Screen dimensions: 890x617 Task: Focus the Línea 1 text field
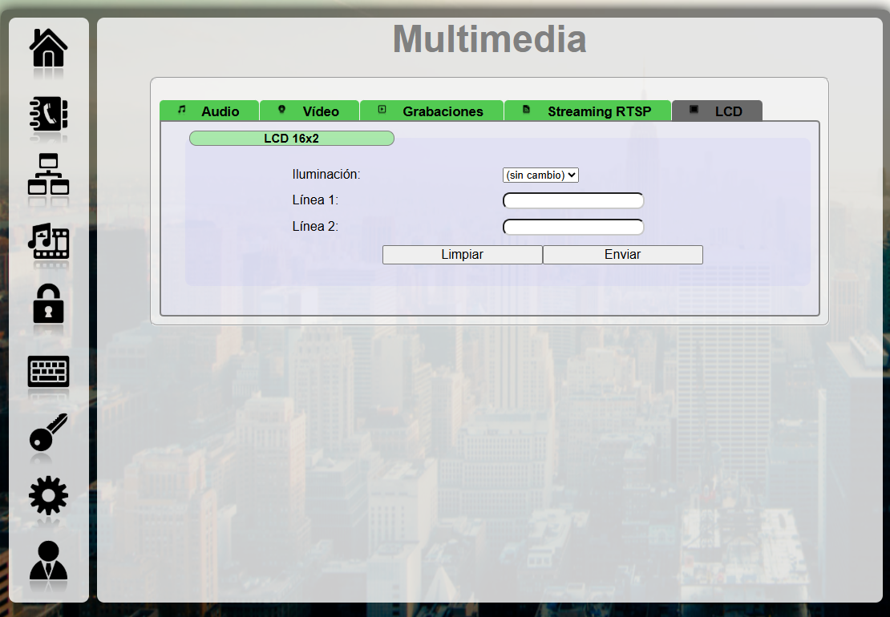573,201
